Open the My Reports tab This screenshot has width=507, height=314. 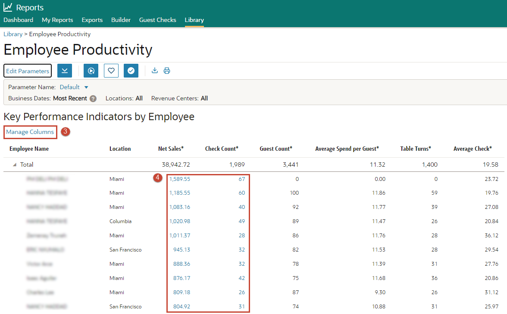pyautogui.click(x=57, y=20)
